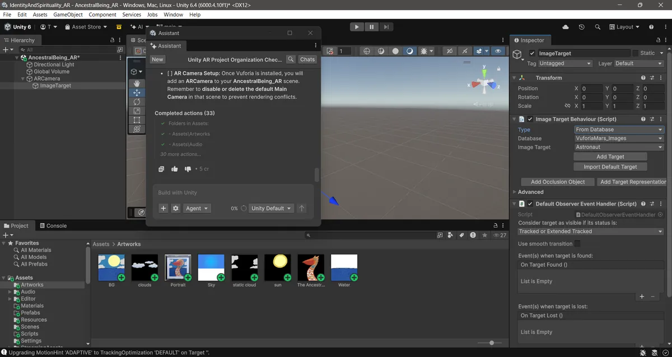Open Agent mode dropdown in Assistant

coord(197,208)
